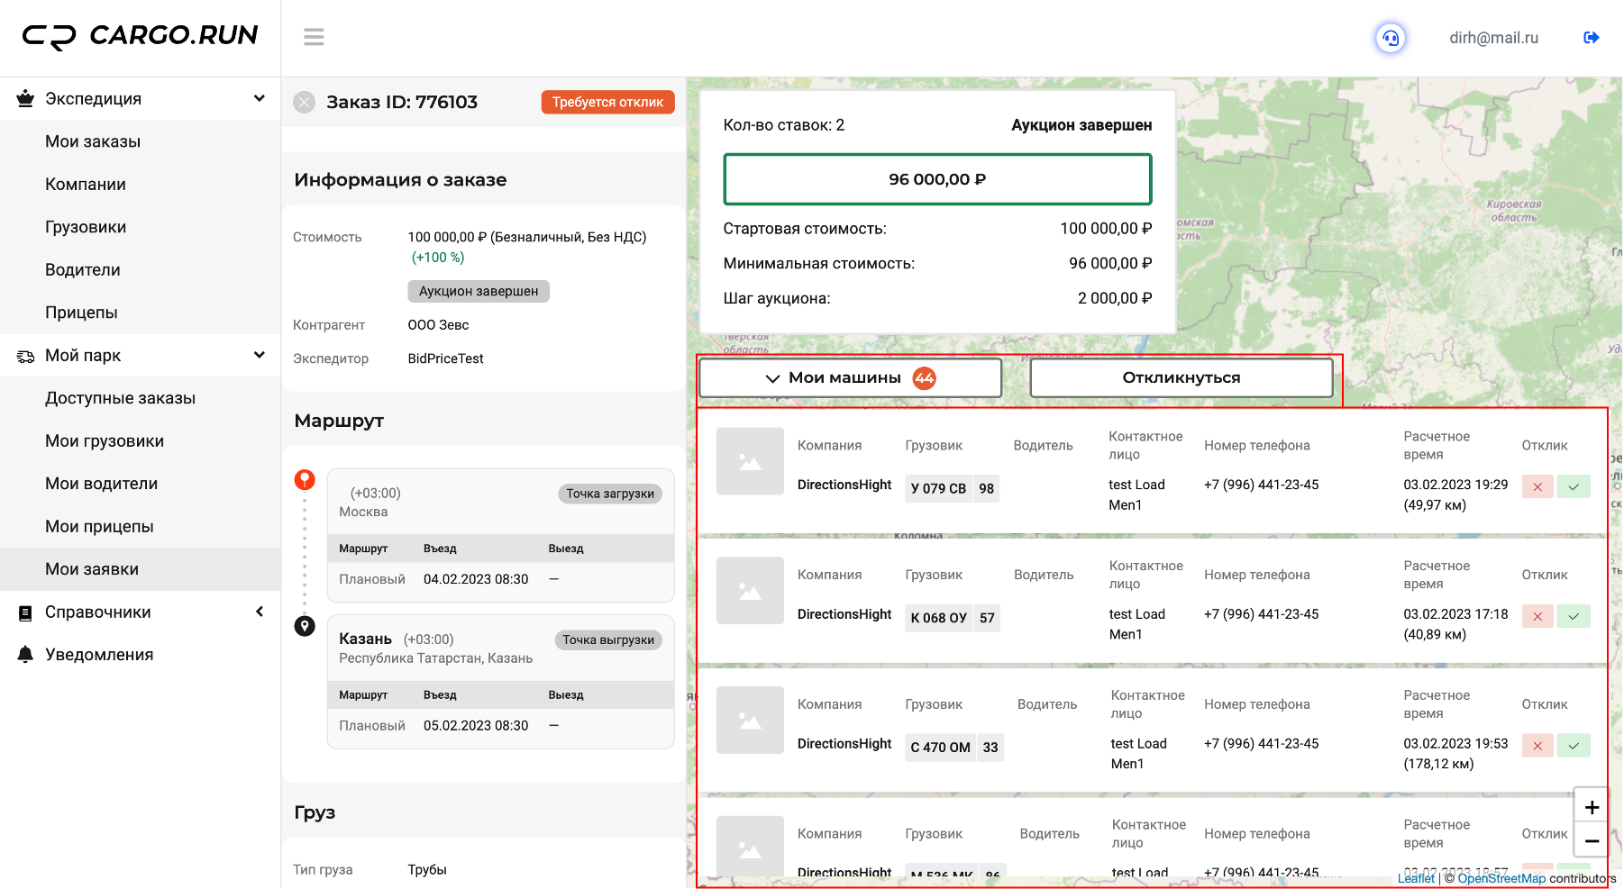Open Уведомления in the sidebar
1624x889 pixels.
(99, 655)
